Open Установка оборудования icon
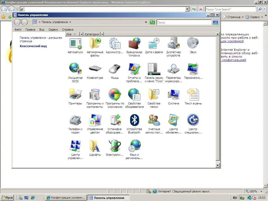This screenshot has width=268, height=201. click(x=115, y=124)
